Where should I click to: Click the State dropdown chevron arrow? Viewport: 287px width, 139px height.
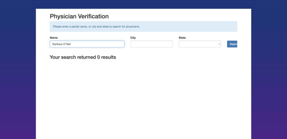point(219,44)
